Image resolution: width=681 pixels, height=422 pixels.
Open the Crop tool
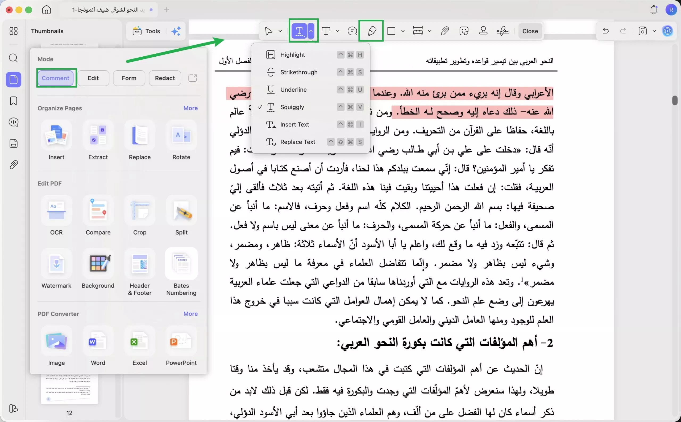click(x=140, y=216)
